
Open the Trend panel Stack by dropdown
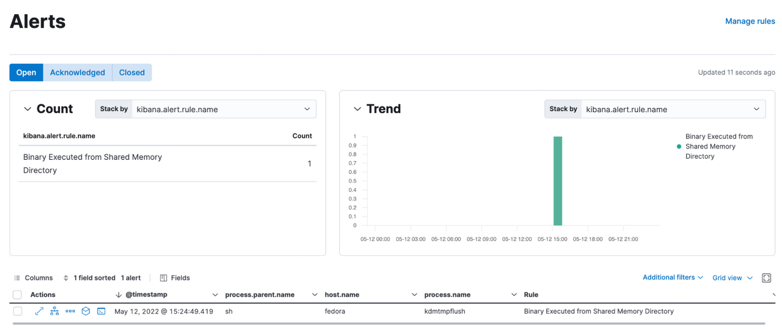pyautogui.click(x=673, y=109)
